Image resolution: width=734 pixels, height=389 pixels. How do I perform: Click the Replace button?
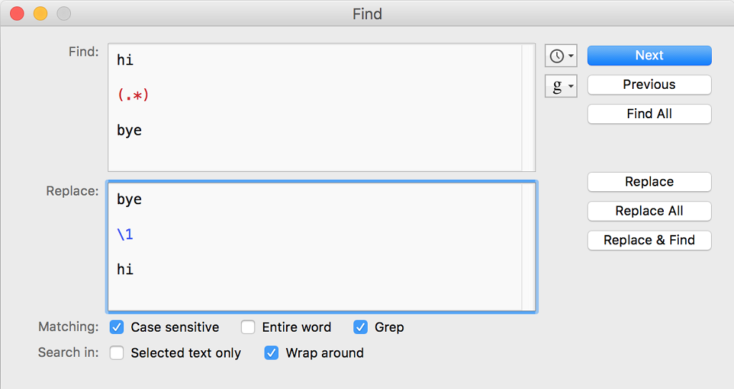tap(649, 182)
